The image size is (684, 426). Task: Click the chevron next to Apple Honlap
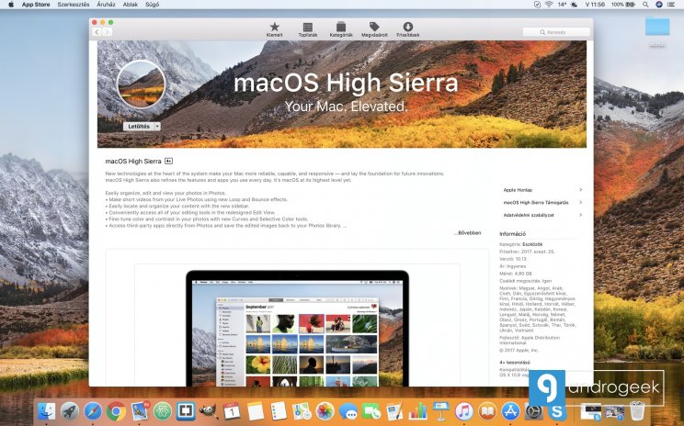click(x=581, y=190)
